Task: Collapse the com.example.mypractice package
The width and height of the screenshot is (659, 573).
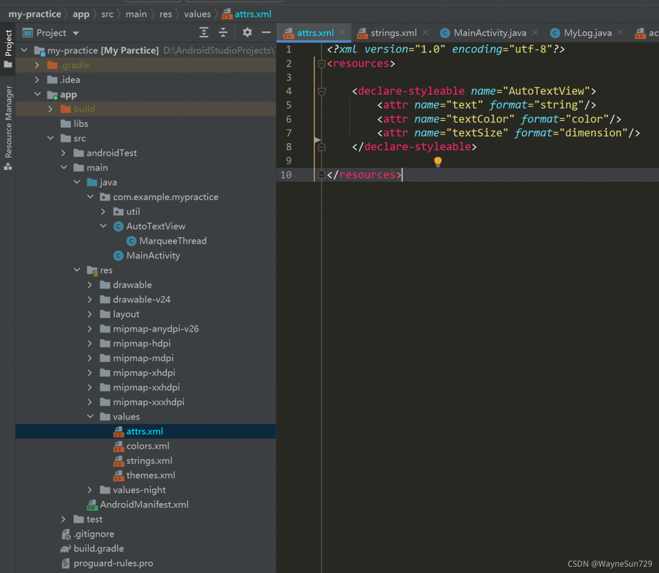Action: pos(90,197)
